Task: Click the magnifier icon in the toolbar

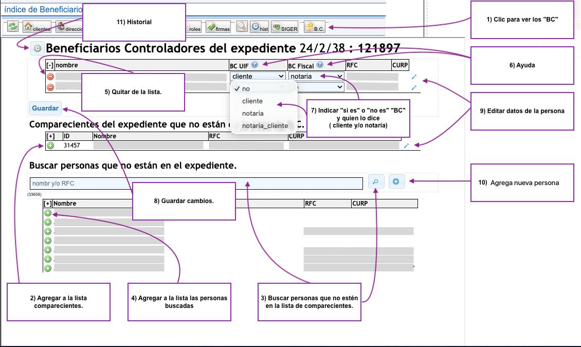Action: tap(241, 27)
